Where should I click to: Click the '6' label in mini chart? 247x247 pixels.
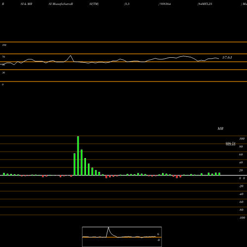pyautogui.click(x=158, y=234)
